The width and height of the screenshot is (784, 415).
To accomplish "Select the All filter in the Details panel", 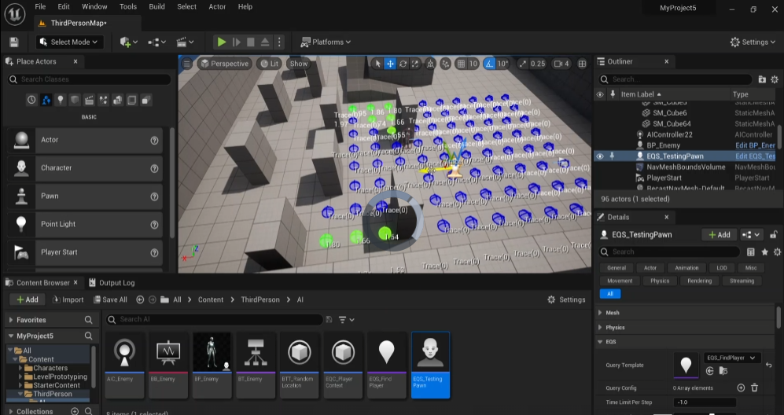I will 610,293.
